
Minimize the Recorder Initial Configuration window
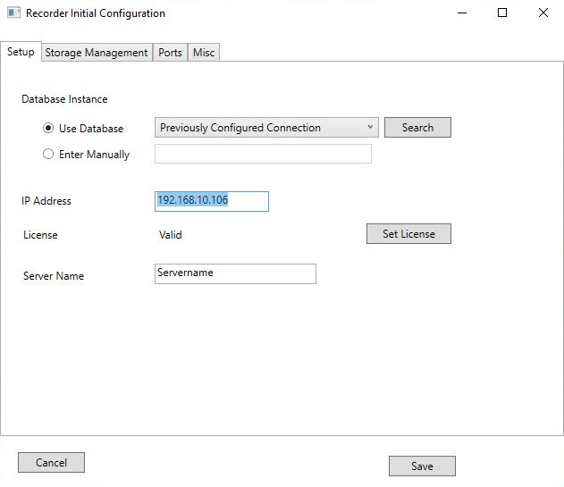click(x=461, y=13)
